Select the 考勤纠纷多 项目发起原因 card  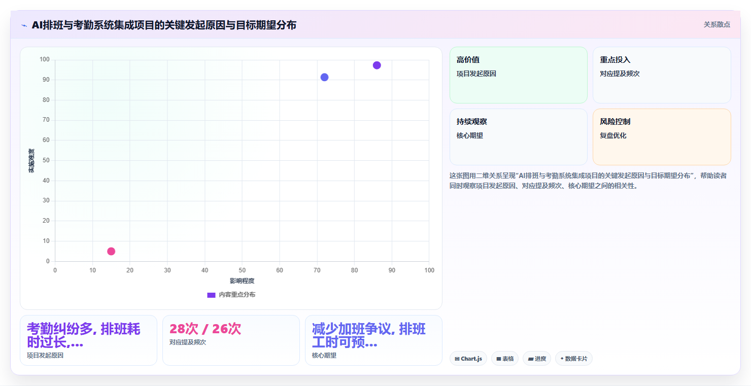pos(88,340)
